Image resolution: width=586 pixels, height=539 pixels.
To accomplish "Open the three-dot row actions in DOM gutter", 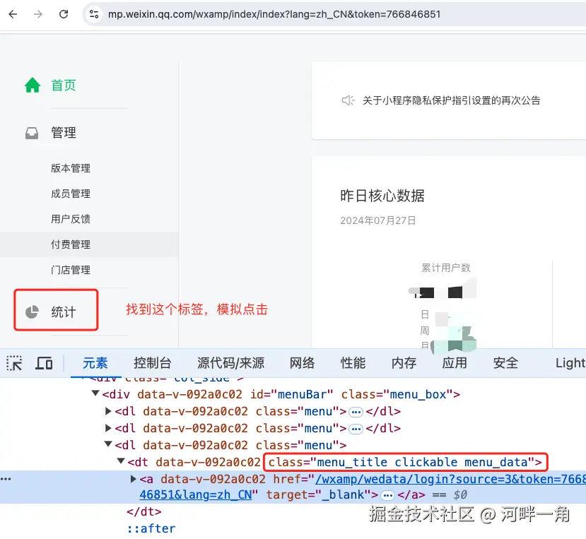I will coord(6,479).
